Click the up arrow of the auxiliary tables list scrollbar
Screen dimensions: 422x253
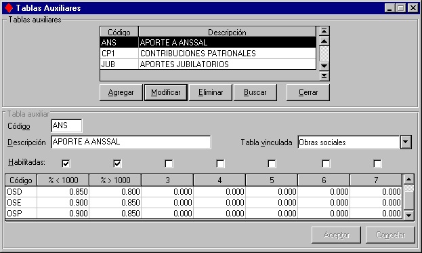324,41
